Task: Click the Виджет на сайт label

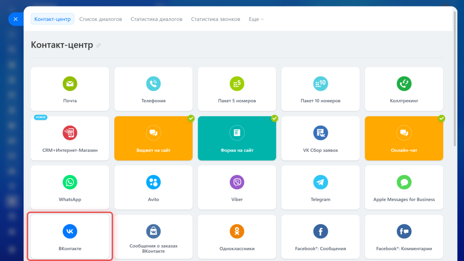Action: (154, 150)
